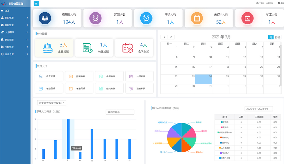Open 员工管理 quick entry icon

pyautogui.click(x=41, y=76)
